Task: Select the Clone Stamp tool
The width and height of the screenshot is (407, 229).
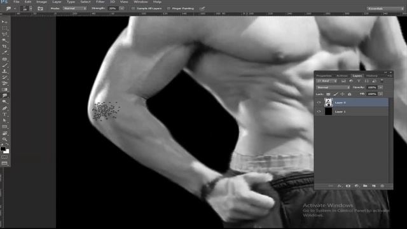Action: [x=4, y=71]
